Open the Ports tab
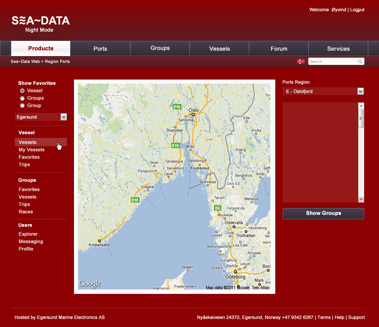Screen dimensions: 379x327 point(100,49)
